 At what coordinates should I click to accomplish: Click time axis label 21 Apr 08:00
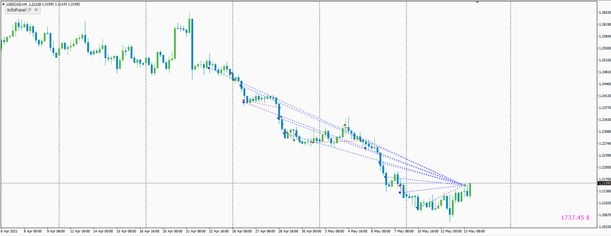coord(196,232)
